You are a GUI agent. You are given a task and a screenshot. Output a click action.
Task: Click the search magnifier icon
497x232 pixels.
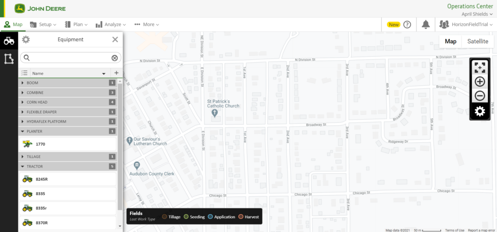27,58
